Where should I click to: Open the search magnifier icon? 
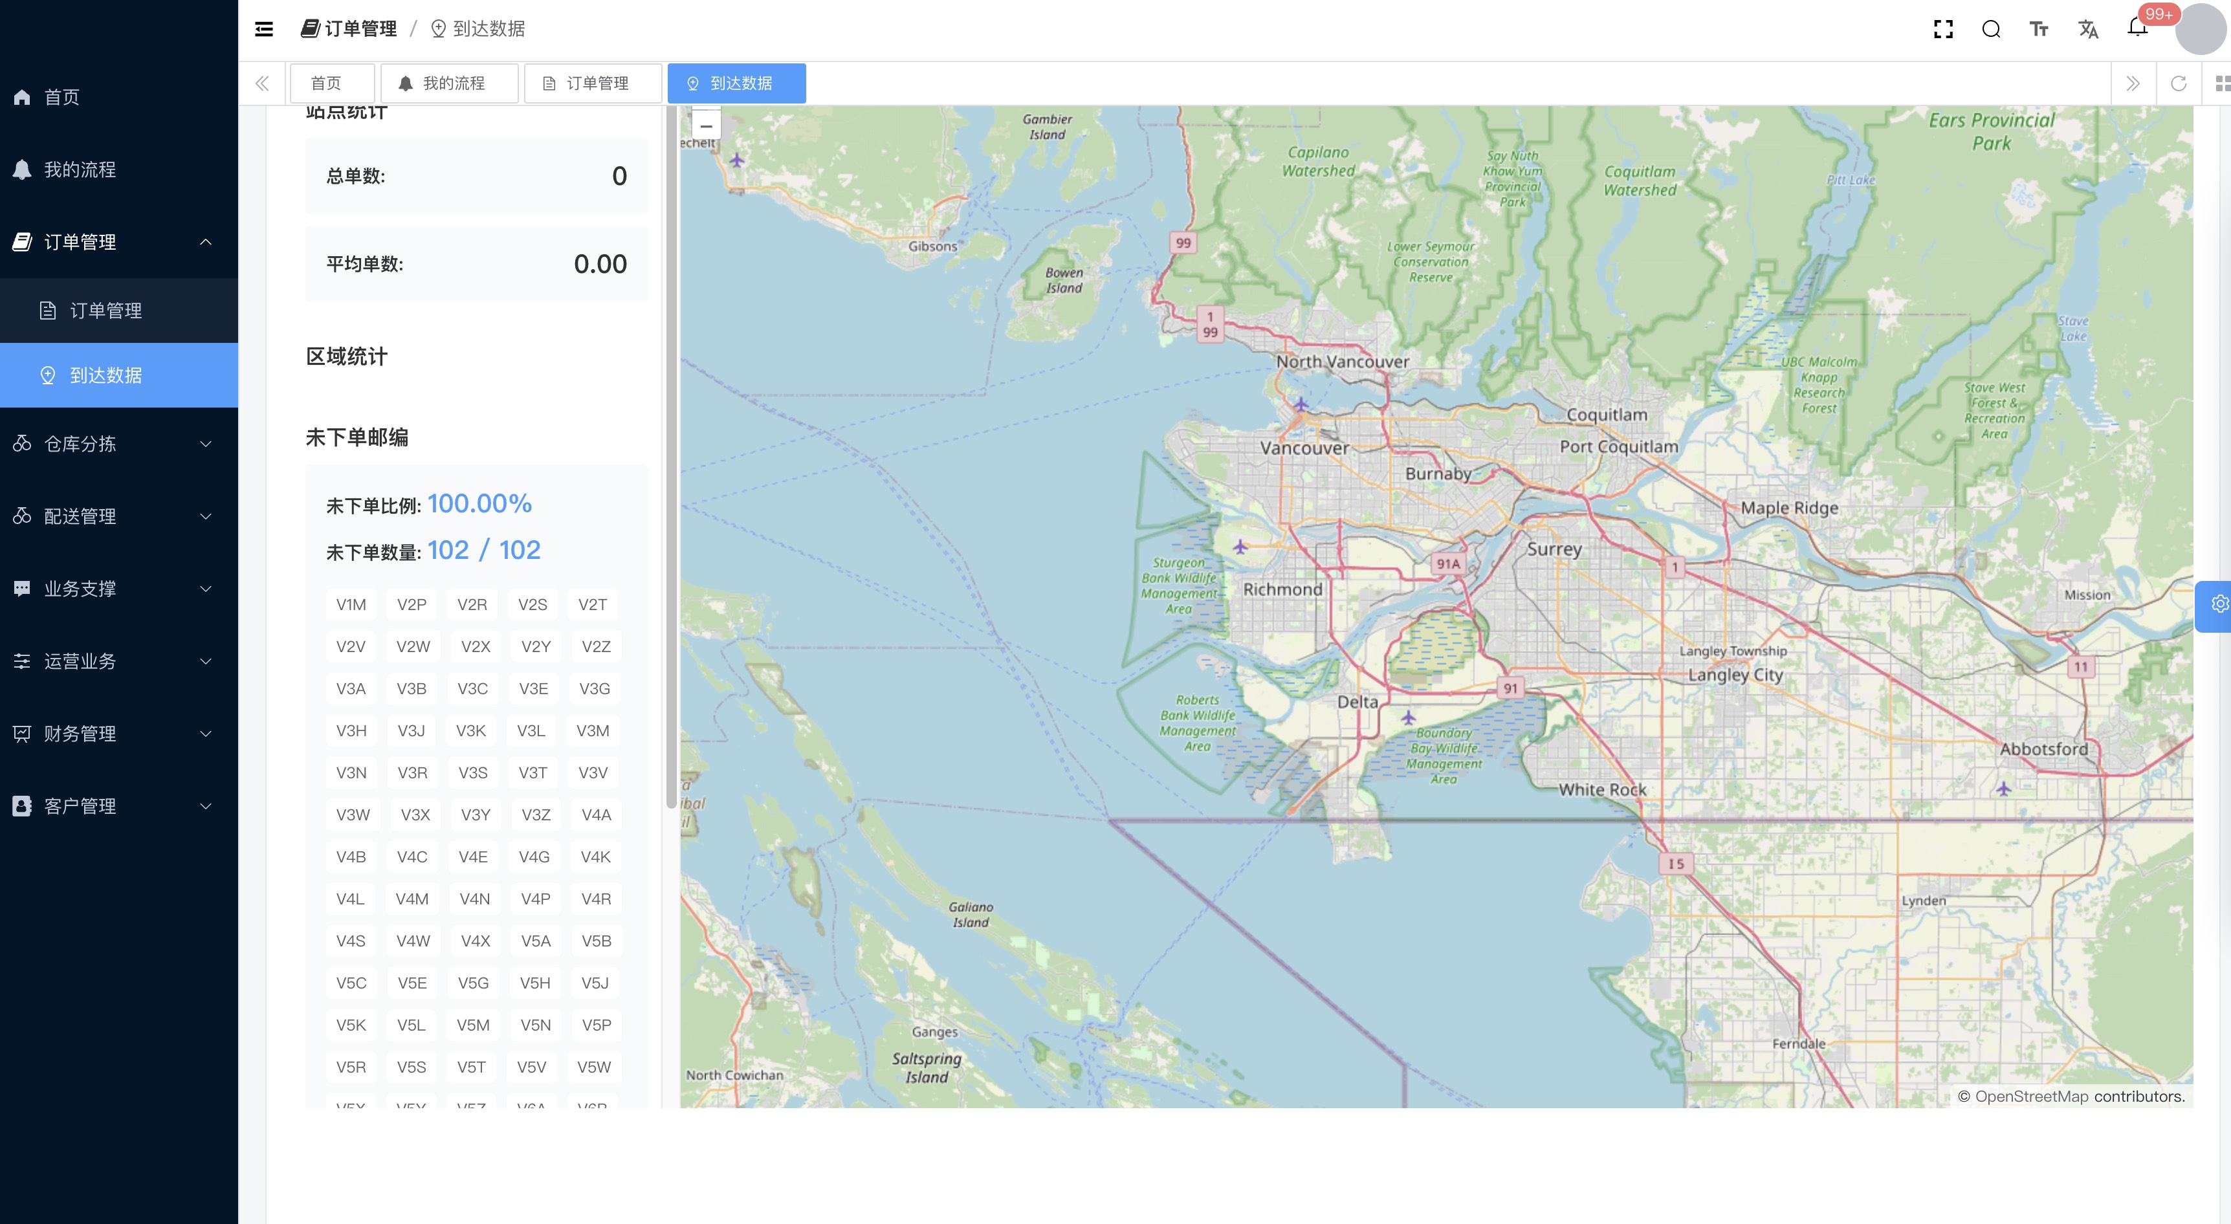[x=1991, y=29]
